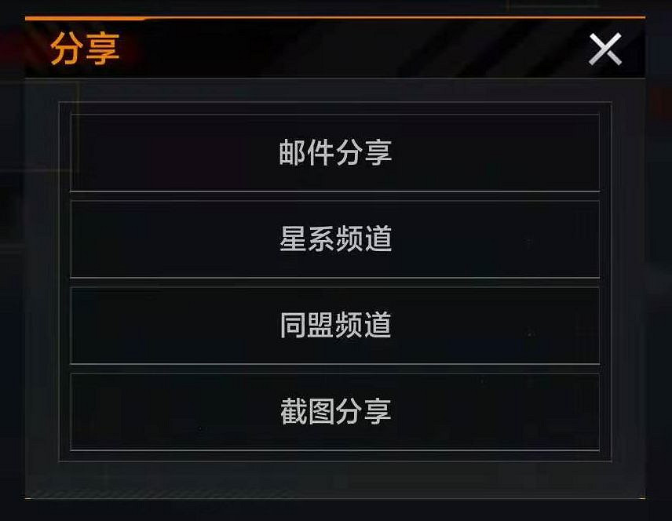Dismiss the share panel using X
This screenshot has height=521, width=672.
[604, 50]
